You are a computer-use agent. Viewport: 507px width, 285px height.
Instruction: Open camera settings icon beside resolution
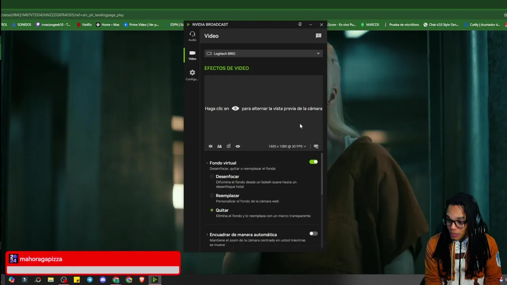click(316, 146)
